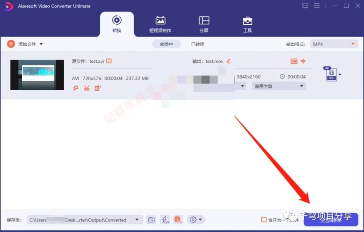
Task: Click the scissors cut icon
Action: pos(87,88)
